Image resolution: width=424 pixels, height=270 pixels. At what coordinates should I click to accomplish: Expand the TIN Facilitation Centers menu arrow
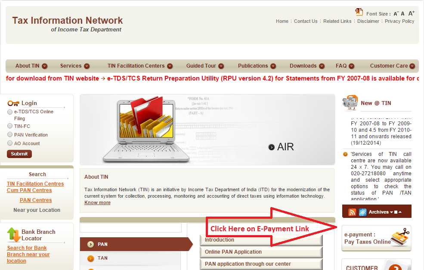[170, 66]
